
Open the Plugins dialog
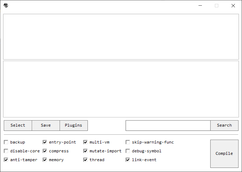tap(74, 125)
